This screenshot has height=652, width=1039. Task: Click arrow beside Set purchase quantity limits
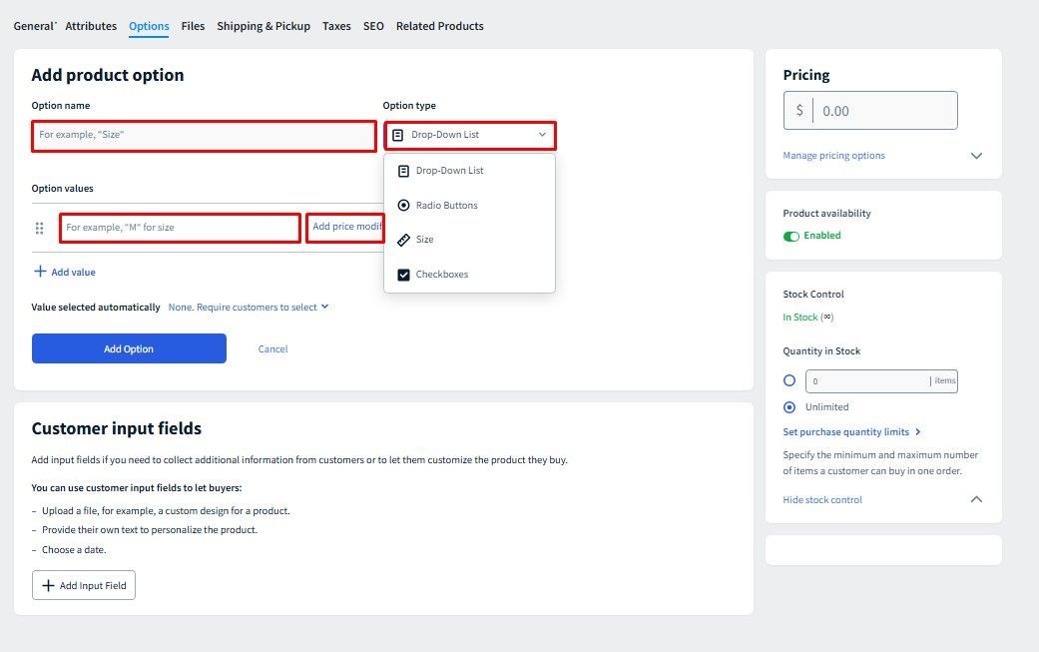point(918,432)
